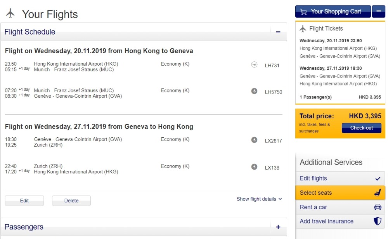Click the airplane icon beside Your Flights
The width and height of the screenshot is (388, 239).
click(x=10, y=14)
